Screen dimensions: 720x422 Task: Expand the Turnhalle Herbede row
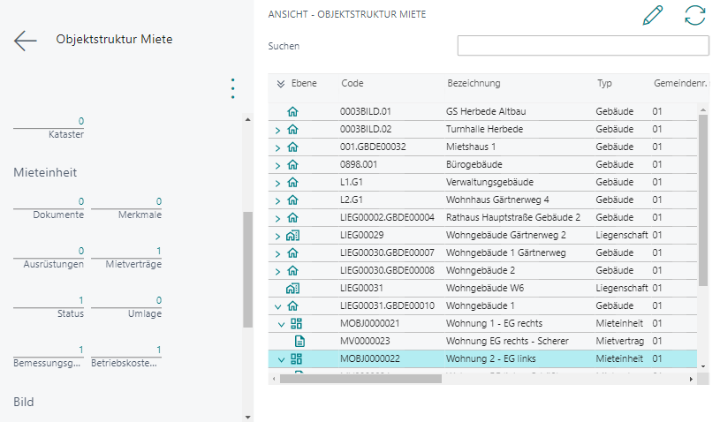pyautogui.click(x=277, y=130)
